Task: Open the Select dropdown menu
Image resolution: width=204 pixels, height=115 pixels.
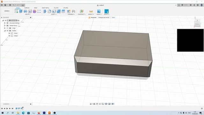Action: [106, 14]
